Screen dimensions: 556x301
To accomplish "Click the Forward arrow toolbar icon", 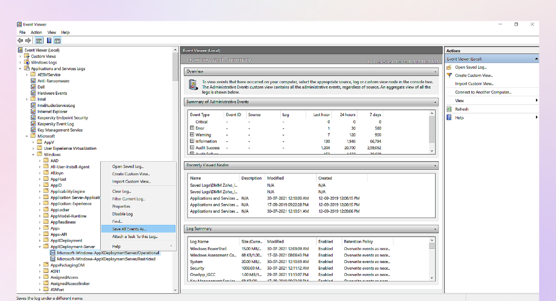I will pos(28,41).
